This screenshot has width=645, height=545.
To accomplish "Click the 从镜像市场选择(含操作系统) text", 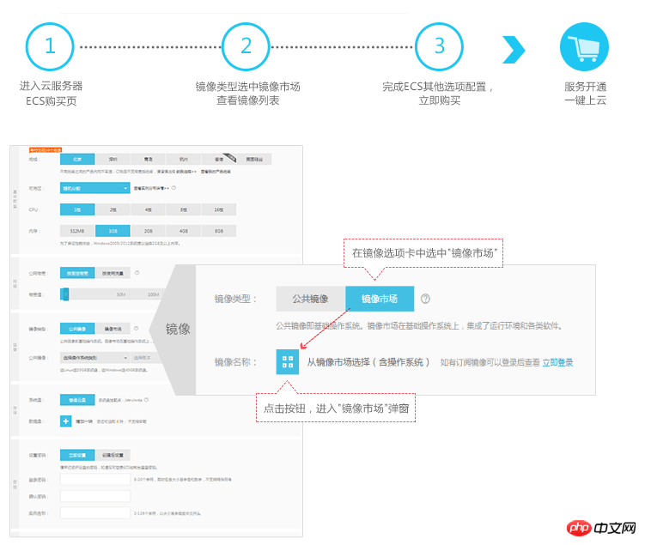I will [368, 362].
